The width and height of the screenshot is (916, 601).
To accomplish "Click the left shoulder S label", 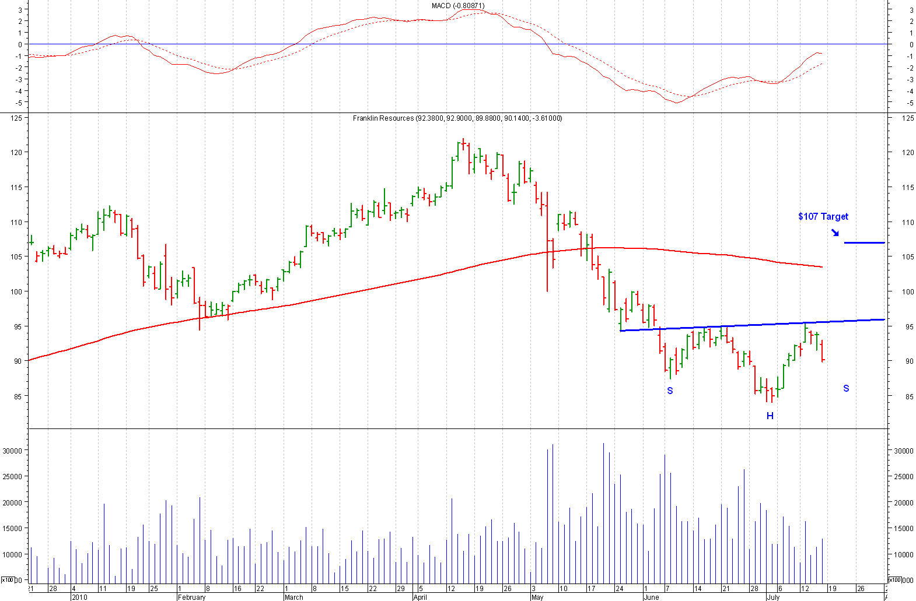I will click(670, 391).
